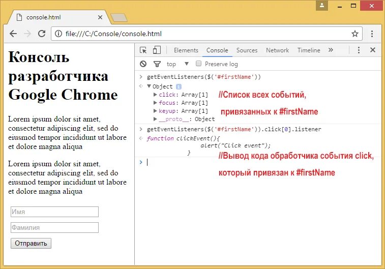Click the getEventListeners click[0].listener command
The height and width of the screenshot is (269, 385).
(x=234, y=129)
